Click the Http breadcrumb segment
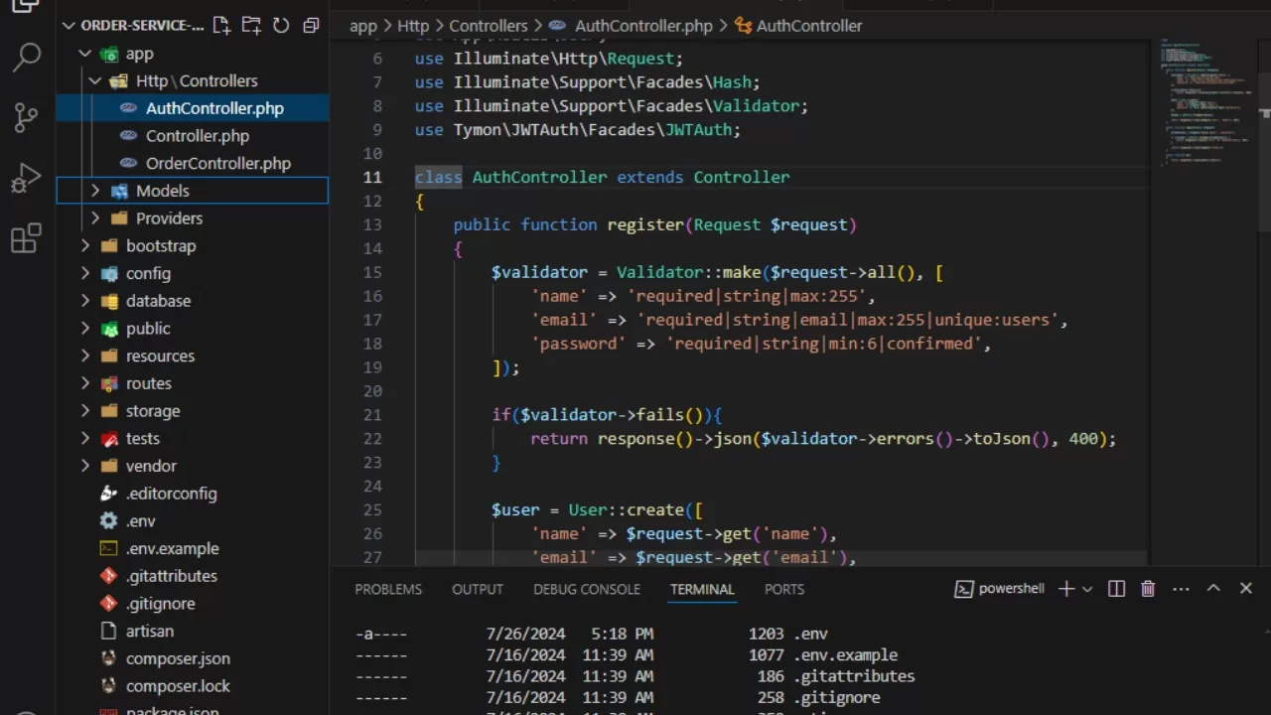The width and height of the screenshot is (1271, 715). click(x=413, y=26)
